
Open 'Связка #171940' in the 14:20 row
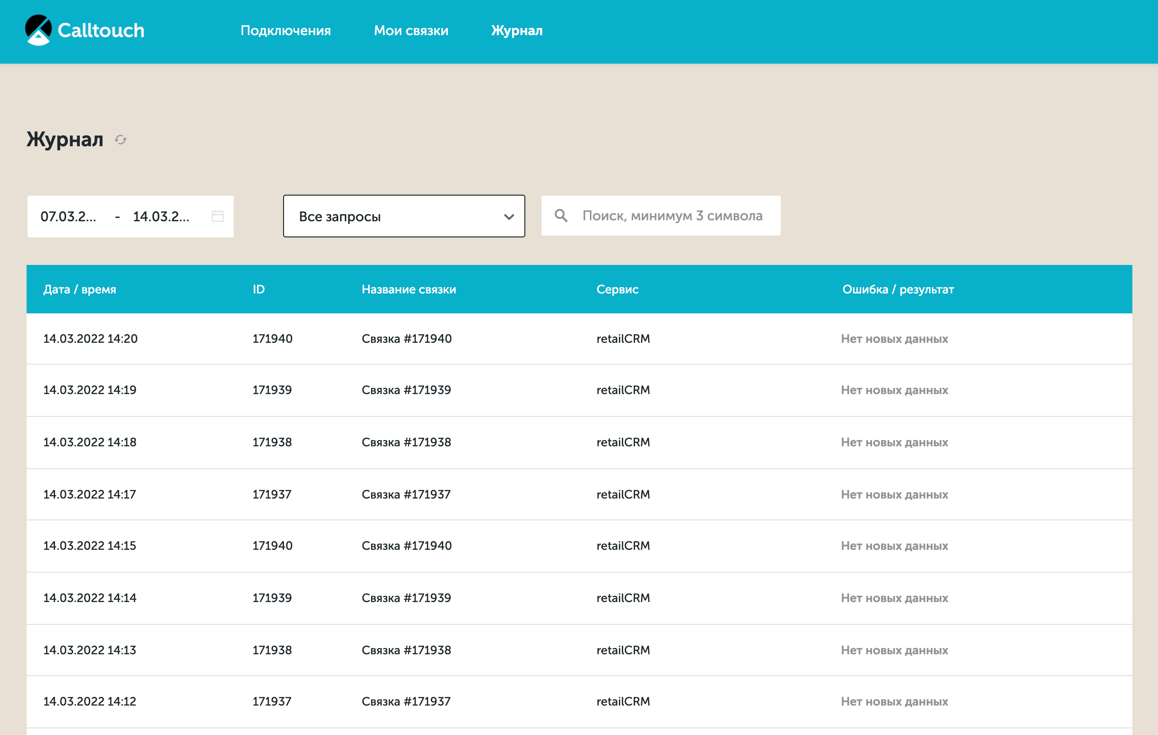coord(407,339)
